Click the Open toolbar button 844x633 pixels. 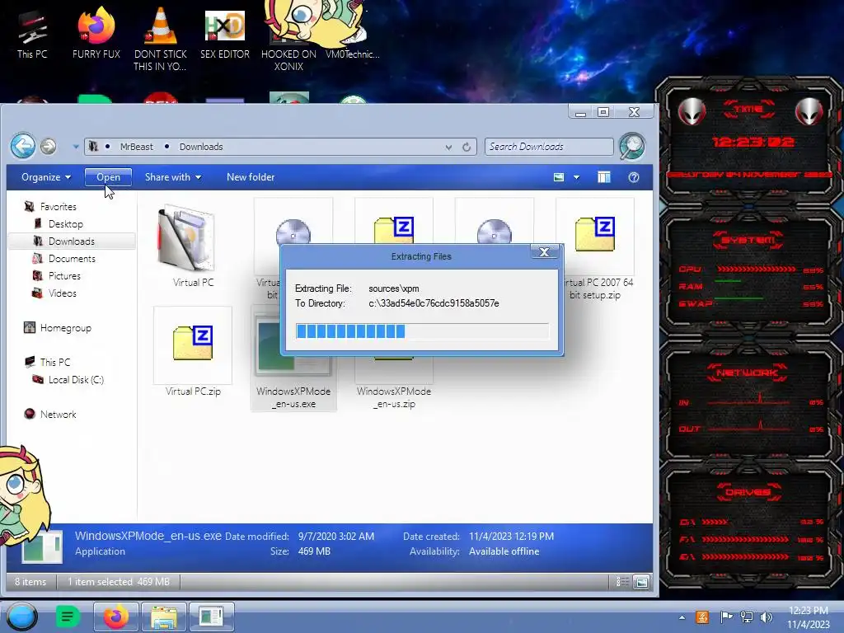108,177
